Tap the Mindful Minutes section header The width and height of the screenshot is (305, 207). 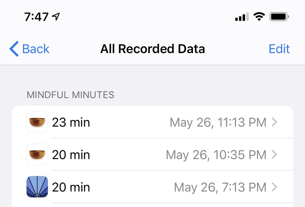coord(71,95)
